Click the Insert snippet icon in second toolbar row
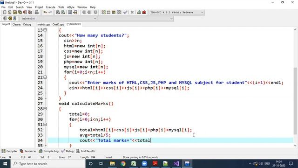Screen dimensions: 298x168 click(x=5, y=19)
